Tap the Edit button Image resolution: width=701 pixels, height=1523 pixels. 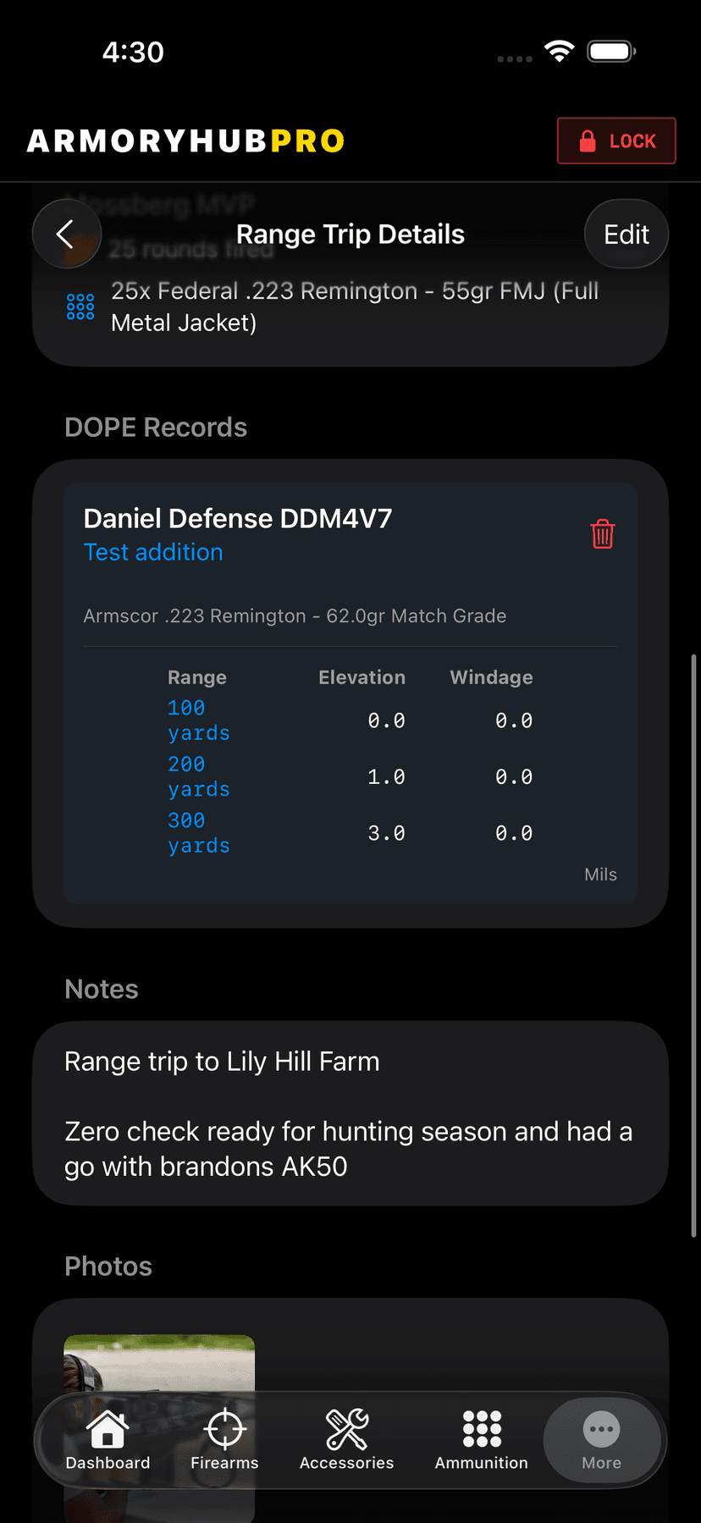click(x=626, y=235)
